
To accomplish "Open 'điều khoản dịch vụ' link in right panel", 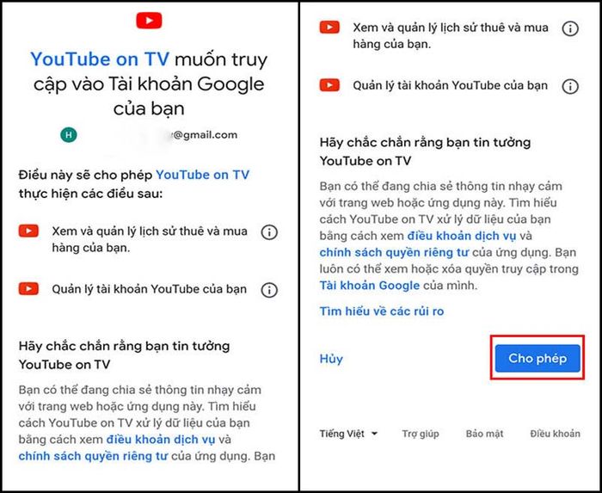I will click(462, 236).
